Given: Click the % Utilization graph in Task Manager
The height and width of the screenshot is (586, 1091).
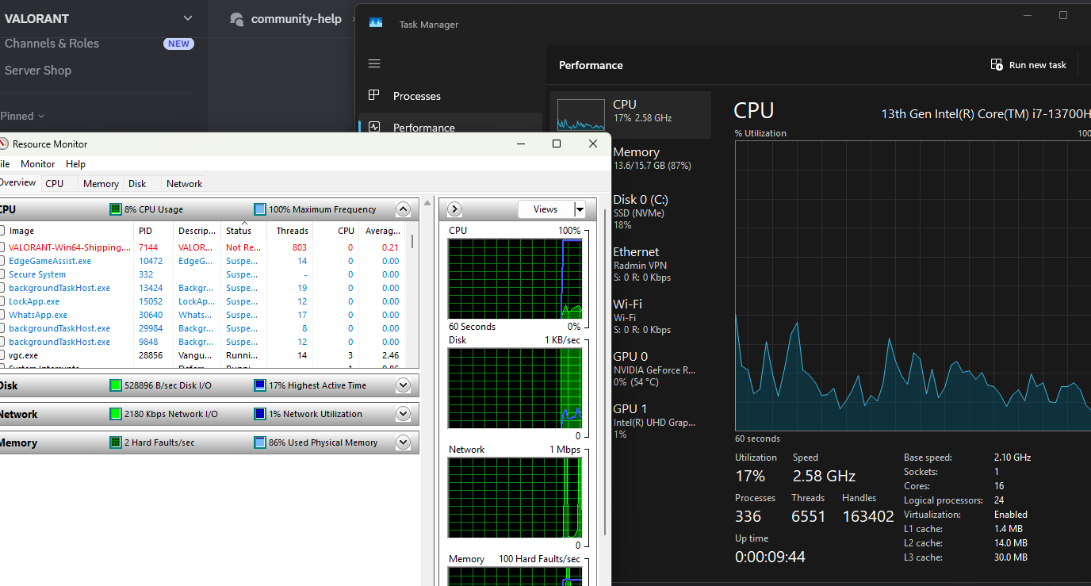Looking at the screenshot, I should pyautogui.click(x=913, y=285).
